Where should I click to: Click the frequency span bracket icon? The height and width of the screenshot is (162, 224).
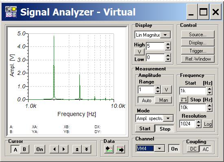click(184, 99)
